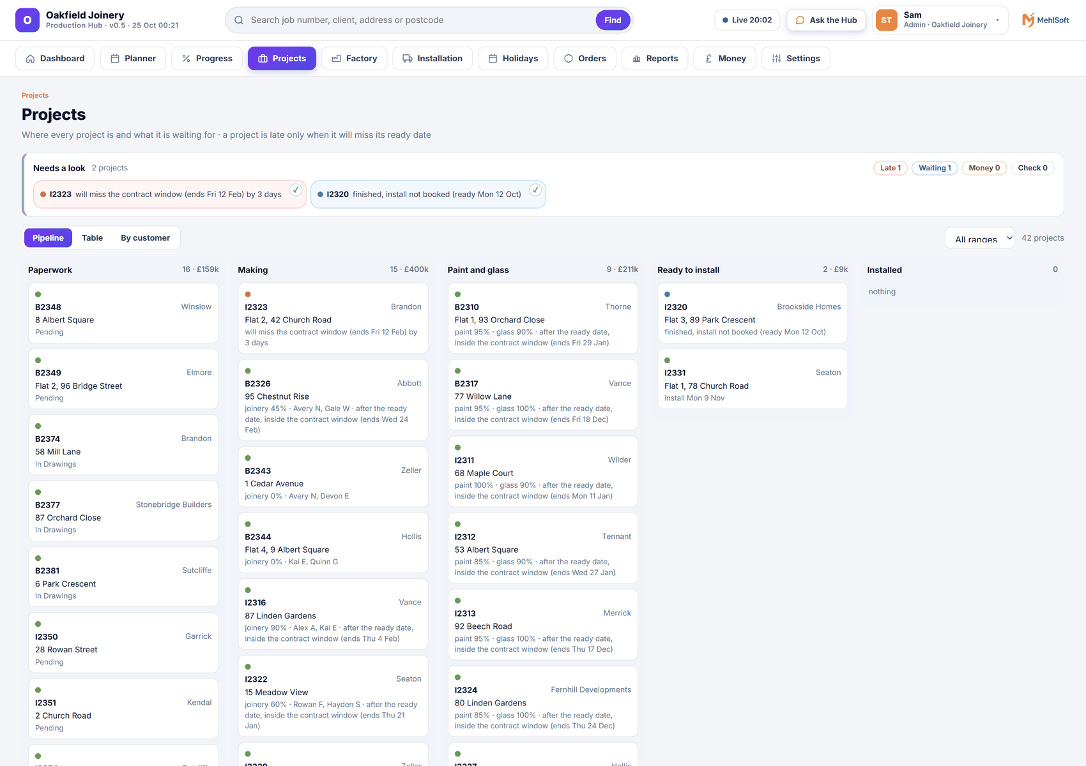The height and width of the screenshot is (766, 1086).
Task: Toggle the Money 0 filter chip
Action: click(x=984, y=168)
